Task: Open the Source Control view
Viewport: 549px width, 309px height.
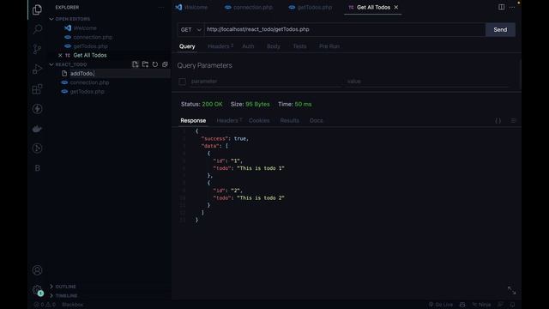Action: pos(37,49)
